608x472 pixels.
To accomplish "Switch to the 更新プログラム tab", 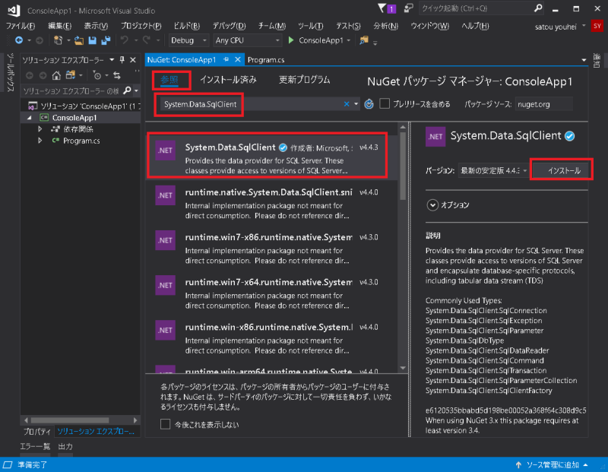I will point(305,80).
